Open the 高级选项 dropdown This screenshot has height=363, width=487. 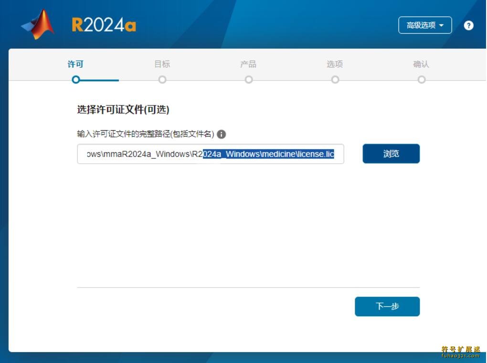coord(425,25)
